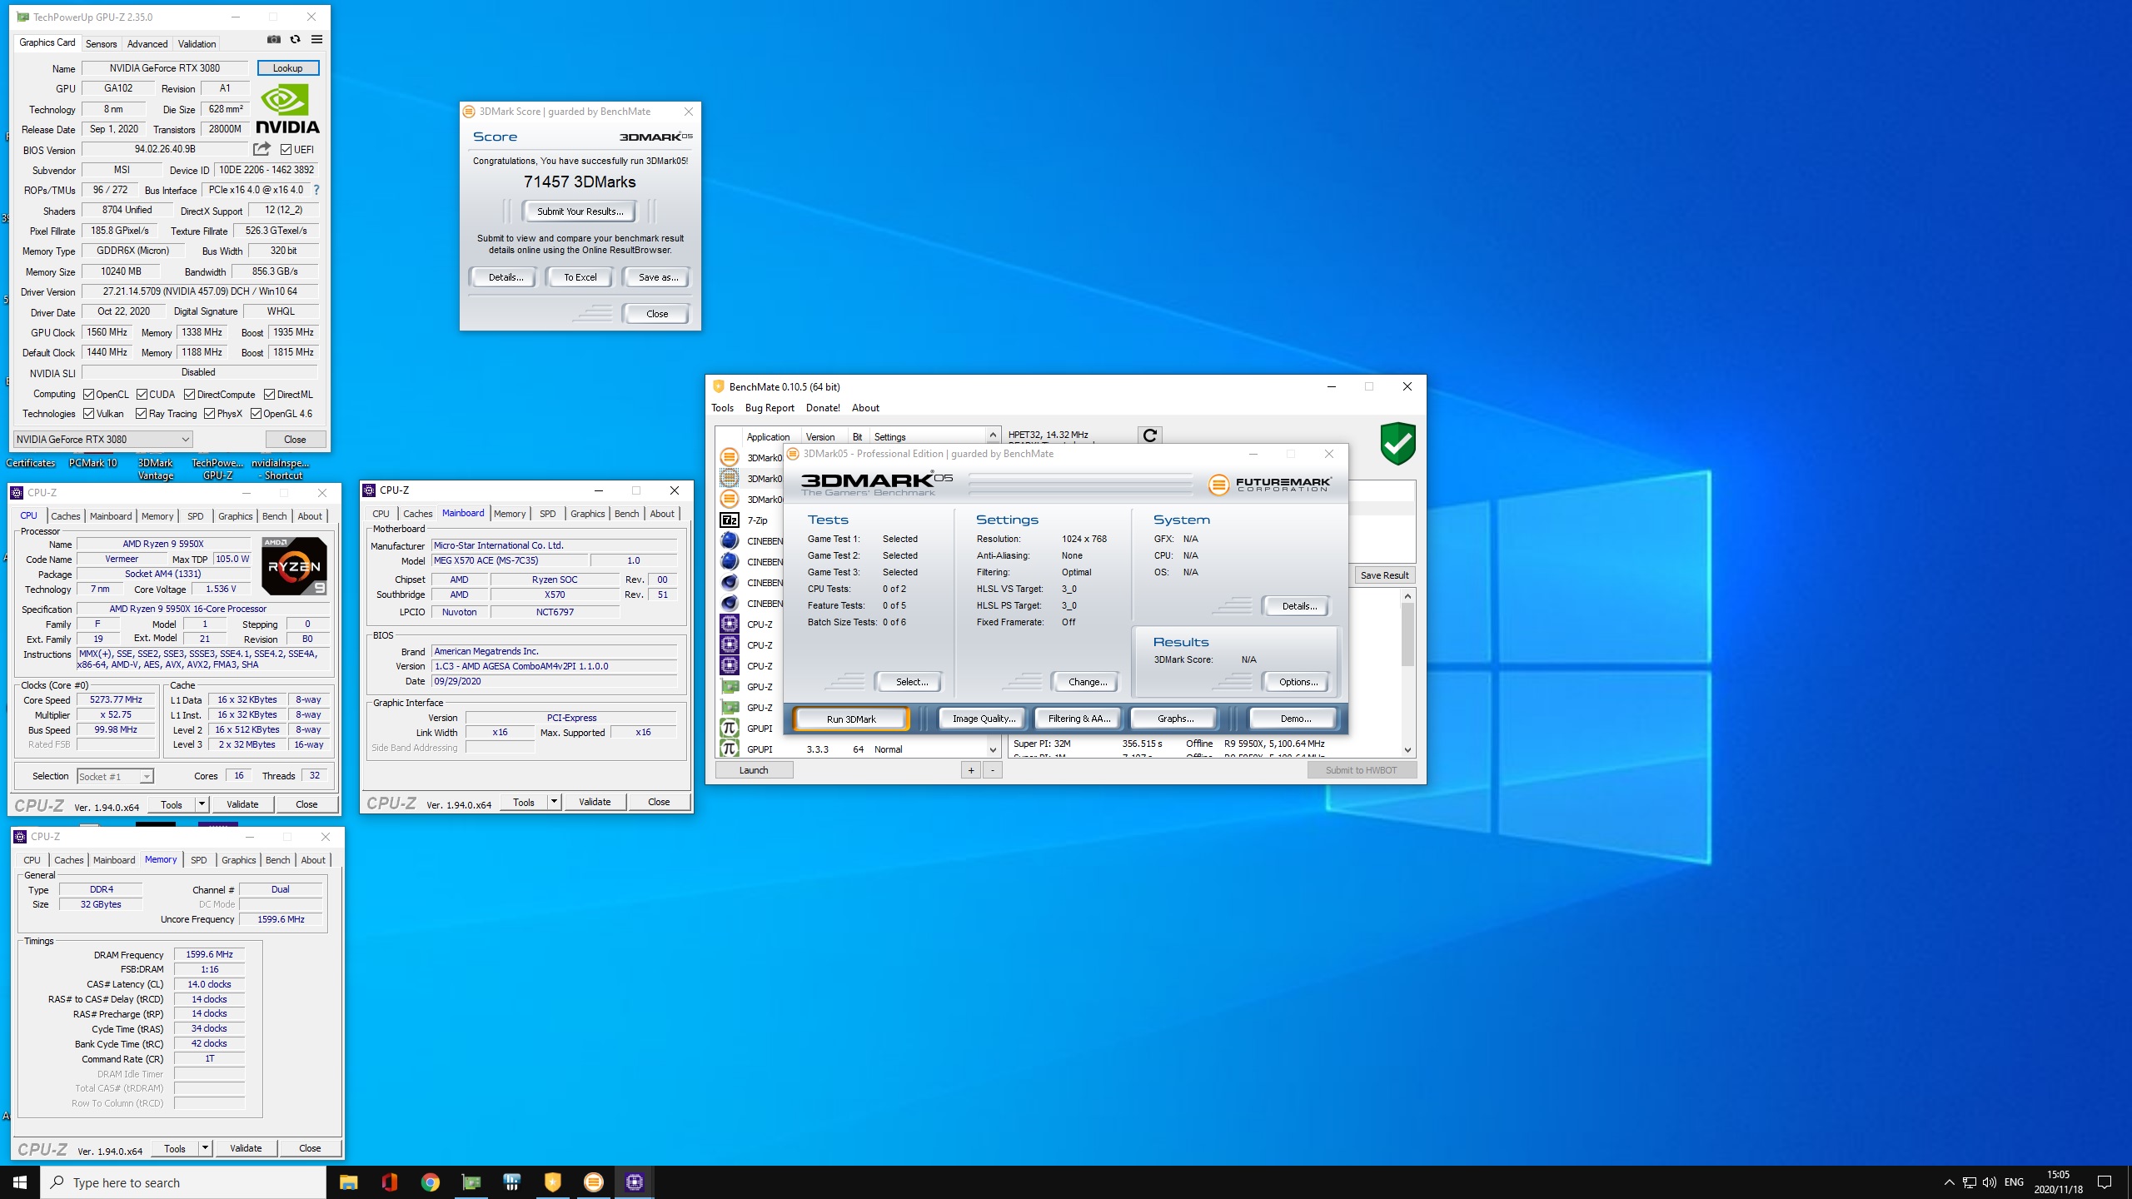Click Image Quality button
This screenshot has width=2132, height=1199.
pos(984,719)
